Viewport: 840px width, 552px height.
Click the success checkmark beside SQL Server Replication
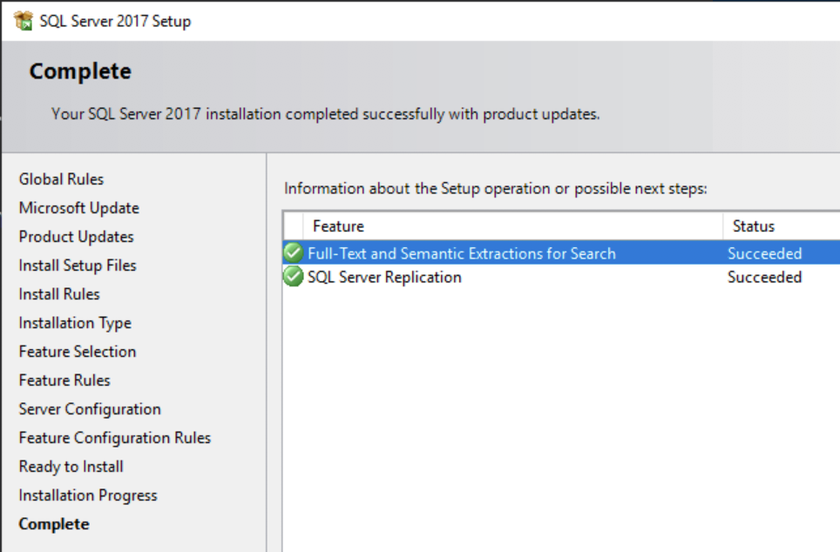click(x=293, y=277)
